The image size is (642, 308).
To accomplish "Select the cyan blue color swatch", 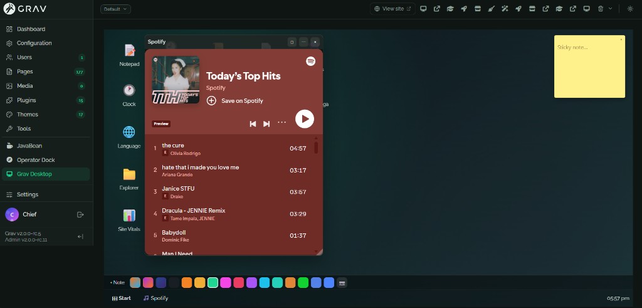I will [x=265, y=283].
